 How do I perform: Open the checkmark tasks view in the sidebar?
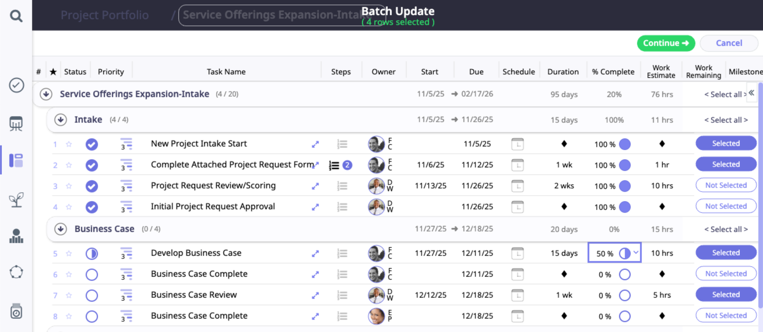[x=16, y=85]
